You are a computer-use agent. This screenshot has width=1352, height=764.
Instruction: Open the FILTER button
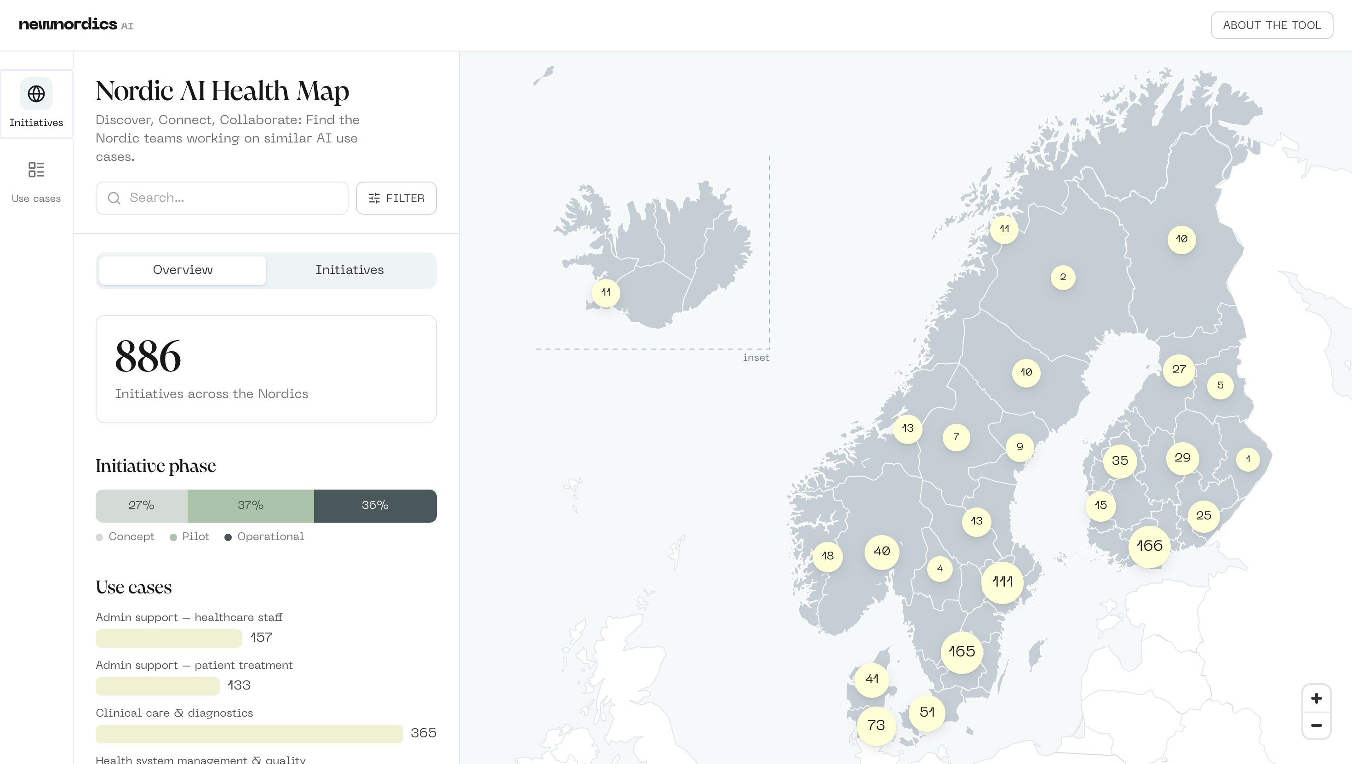396,198
